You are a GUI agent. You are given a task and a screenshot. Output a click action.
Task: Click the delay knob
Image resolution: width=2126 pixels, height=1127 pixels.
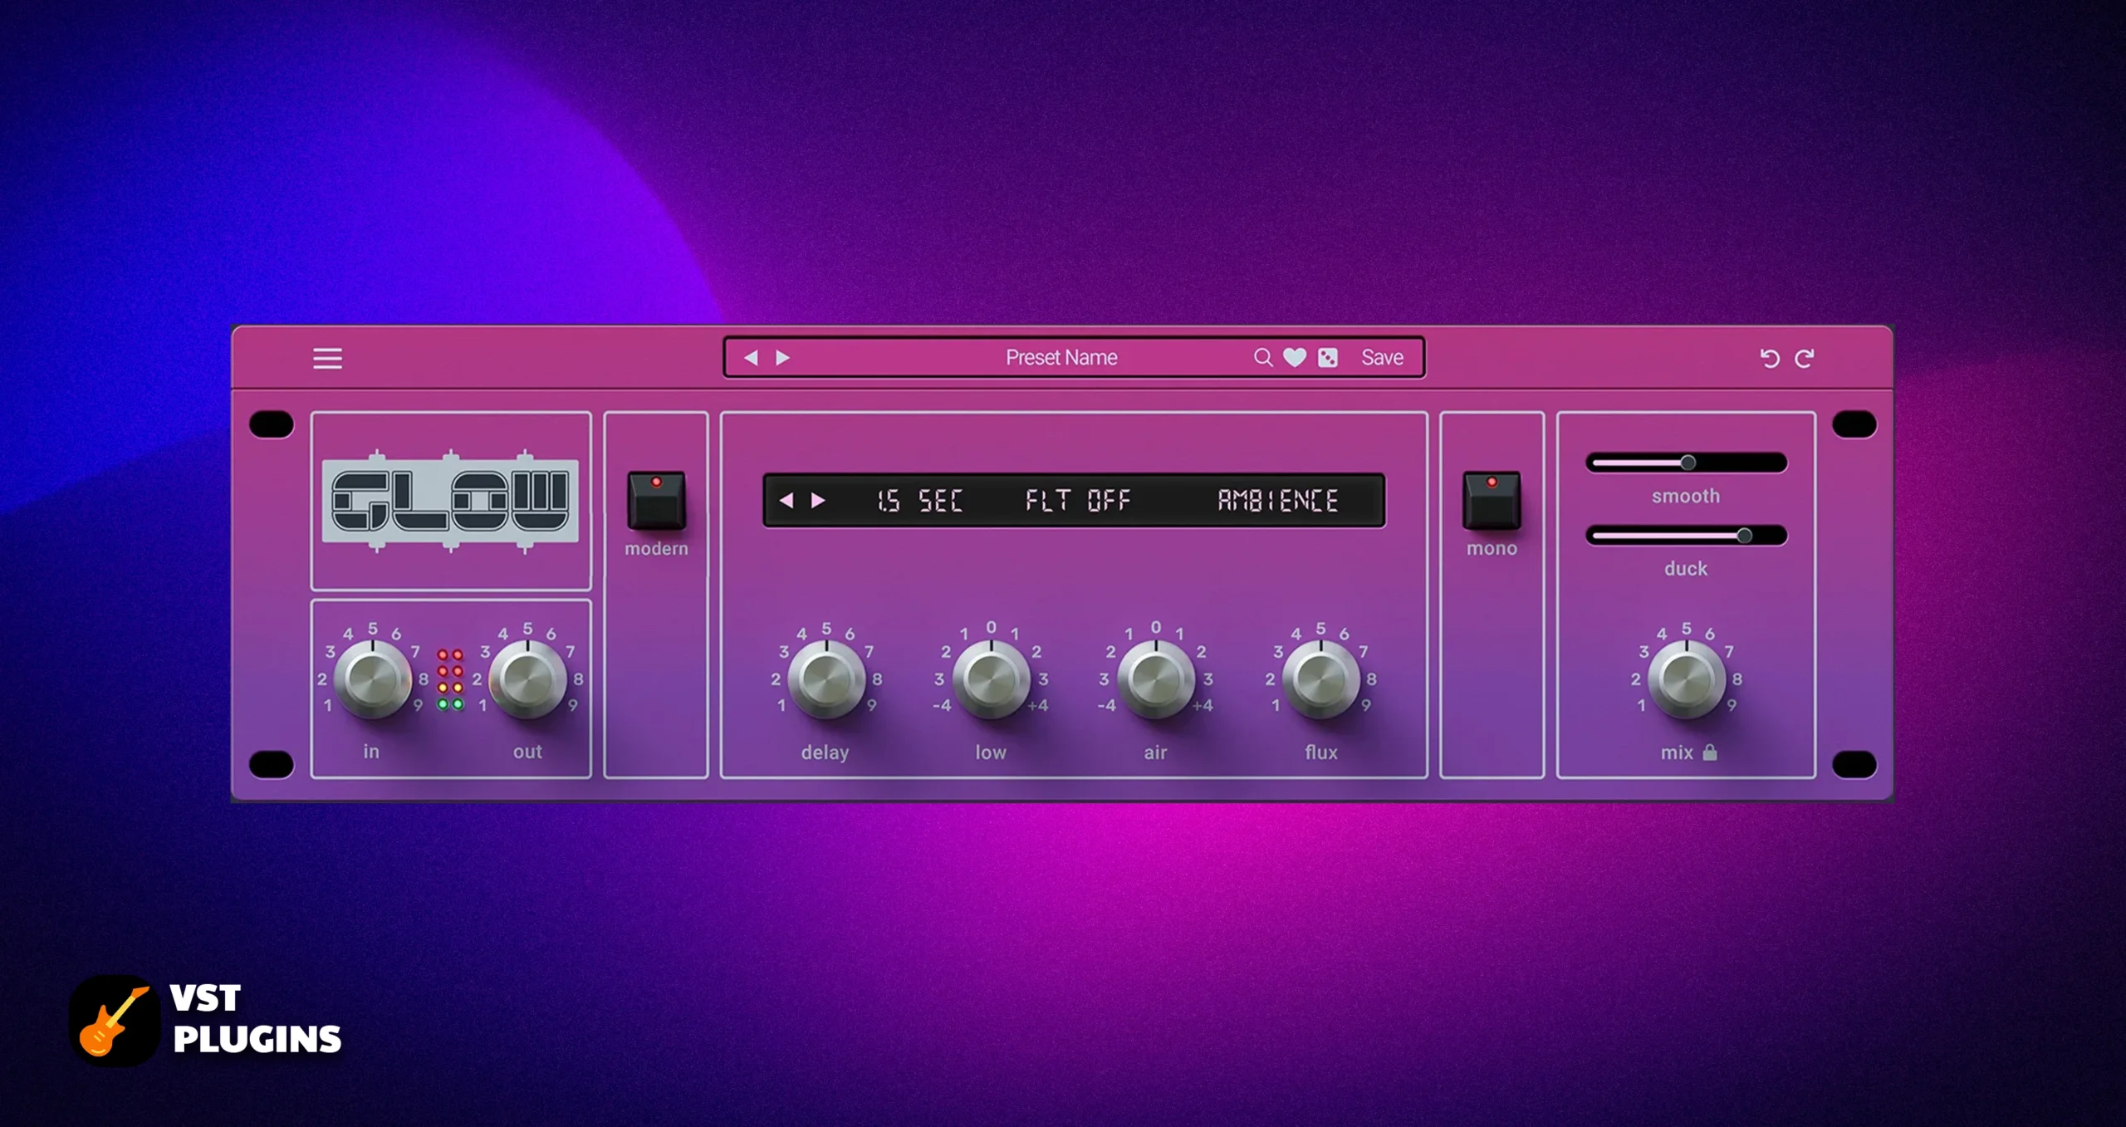pos(825,679)
